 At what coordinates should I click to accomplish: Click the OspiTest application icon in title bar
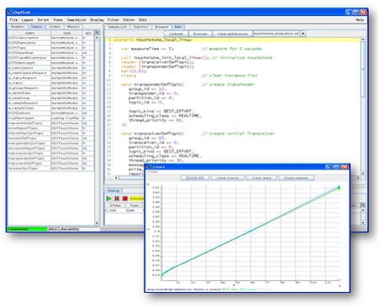10,12
